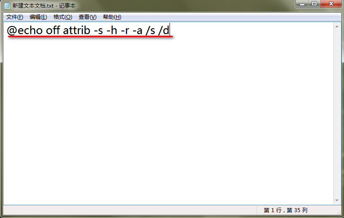Open the 编辑(E) menu

click(38, 17)
